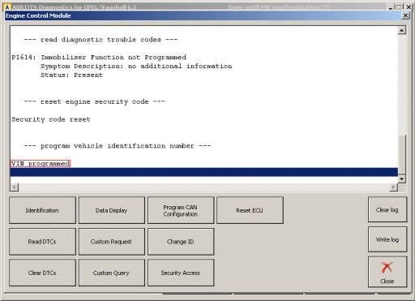The height and width of the screenshot is (301, 415).
Task: Click the log scroll up arrow
Action: pos(402,30)
